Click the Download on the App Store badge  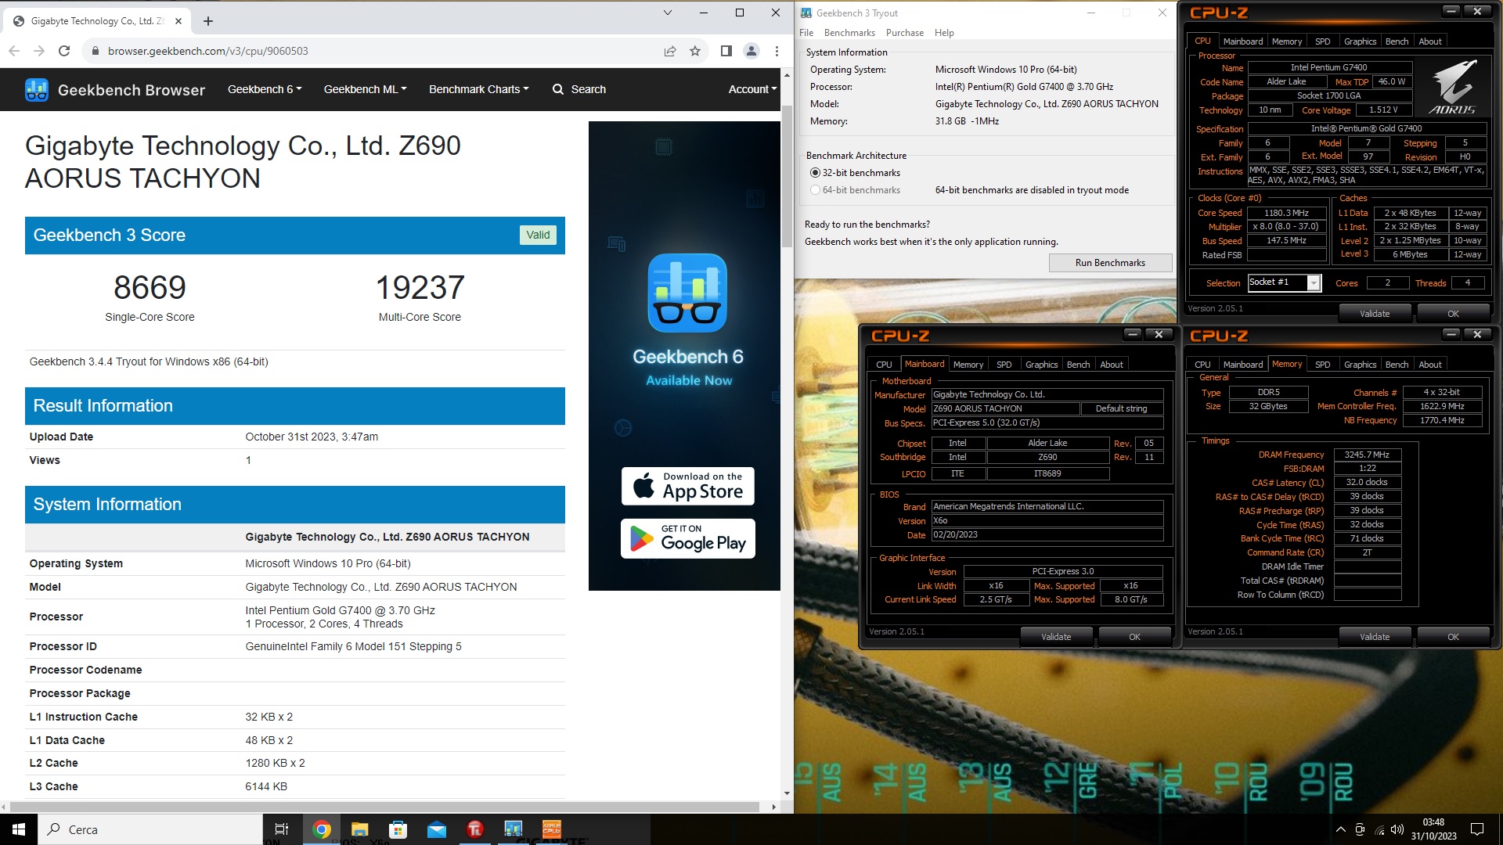pyautogui.click(x=688, y=486)
